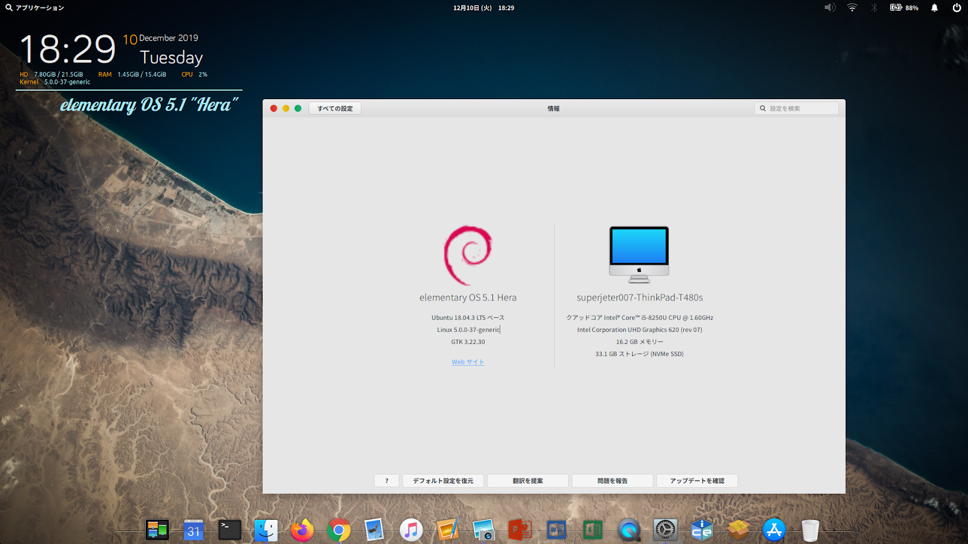The image size is (968, 544).
Task: Click the 'Linux 5.0.0-37-generic' kernel text
Action: (x=468, y=329)
